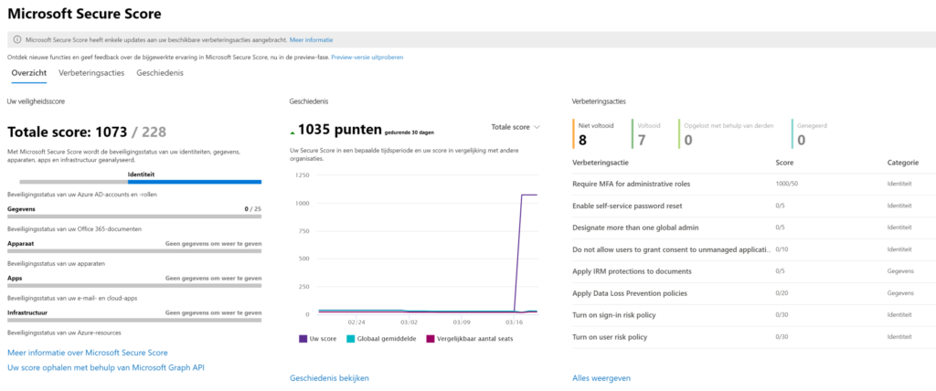Screen dimensions: 936x391
Task: Sort by the Categorie column header
Action: [x=901, y=163]
